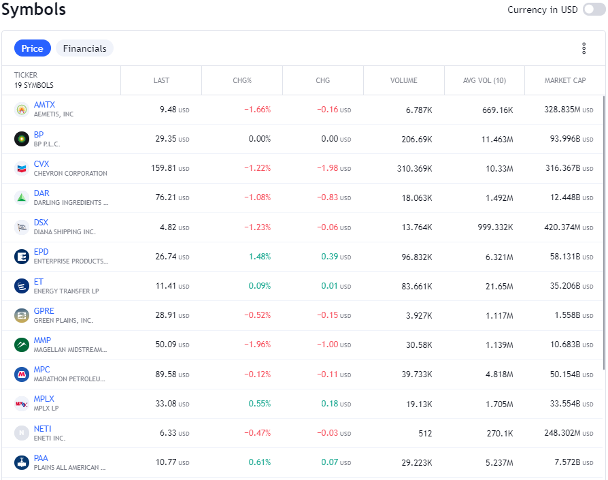Viewport: 608px width, 480px height.
Task: Click CVX market cap 316.367B
Action: 569,168
